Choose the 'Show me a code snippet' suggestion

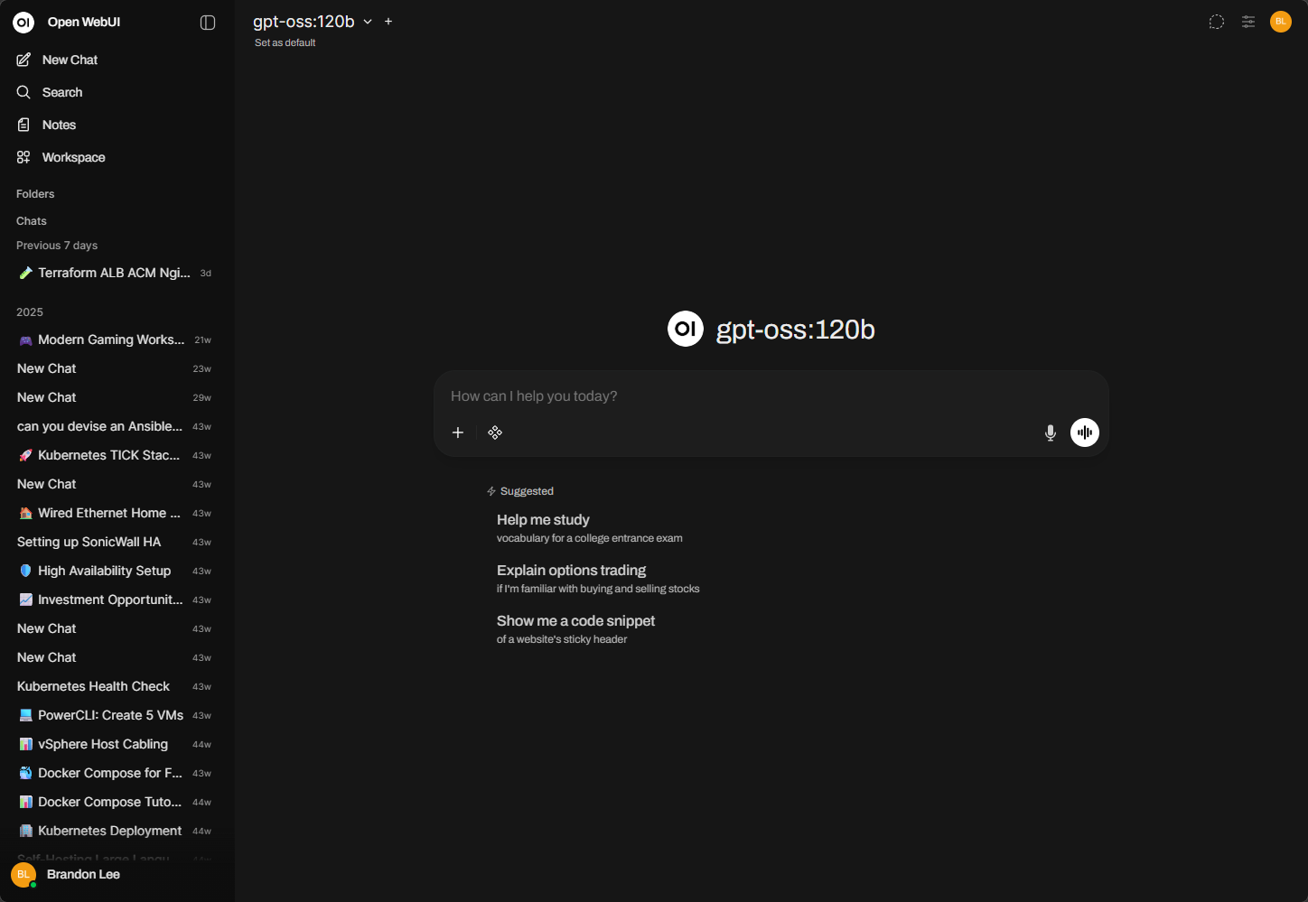click(x=576, y=629)
